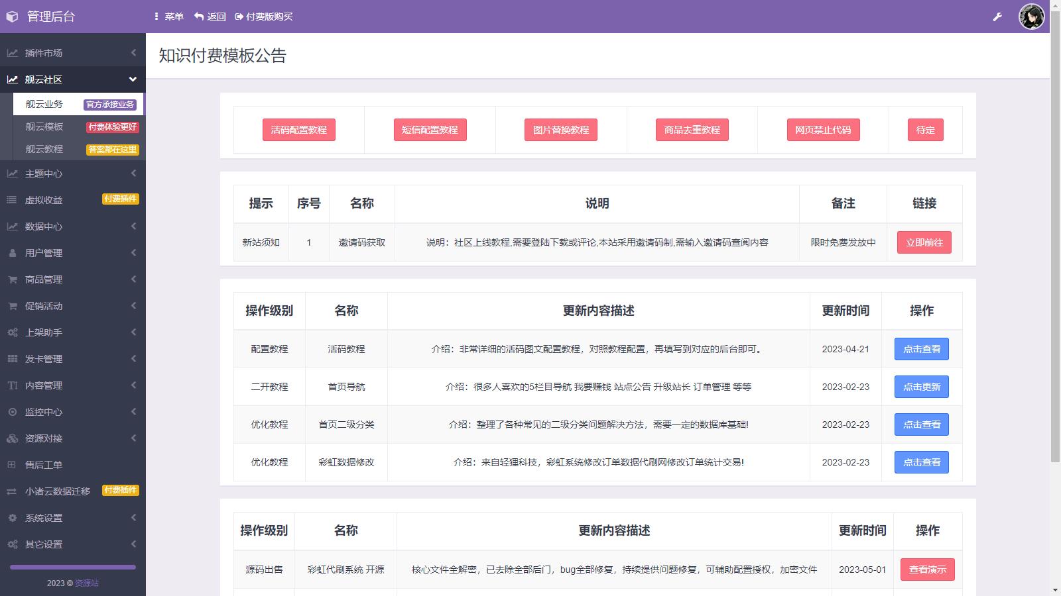Click the wrench icon in the top bar
The width and height of the screenshot is (1061, 596).
(997, 17)
